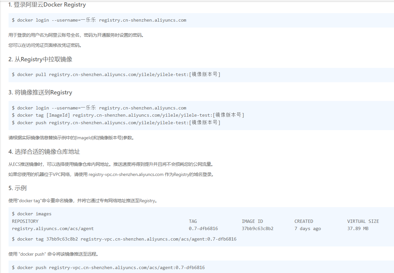
Task: Click heading '2. 从Registry中拉取镜像'
Action: pos(40,59)
